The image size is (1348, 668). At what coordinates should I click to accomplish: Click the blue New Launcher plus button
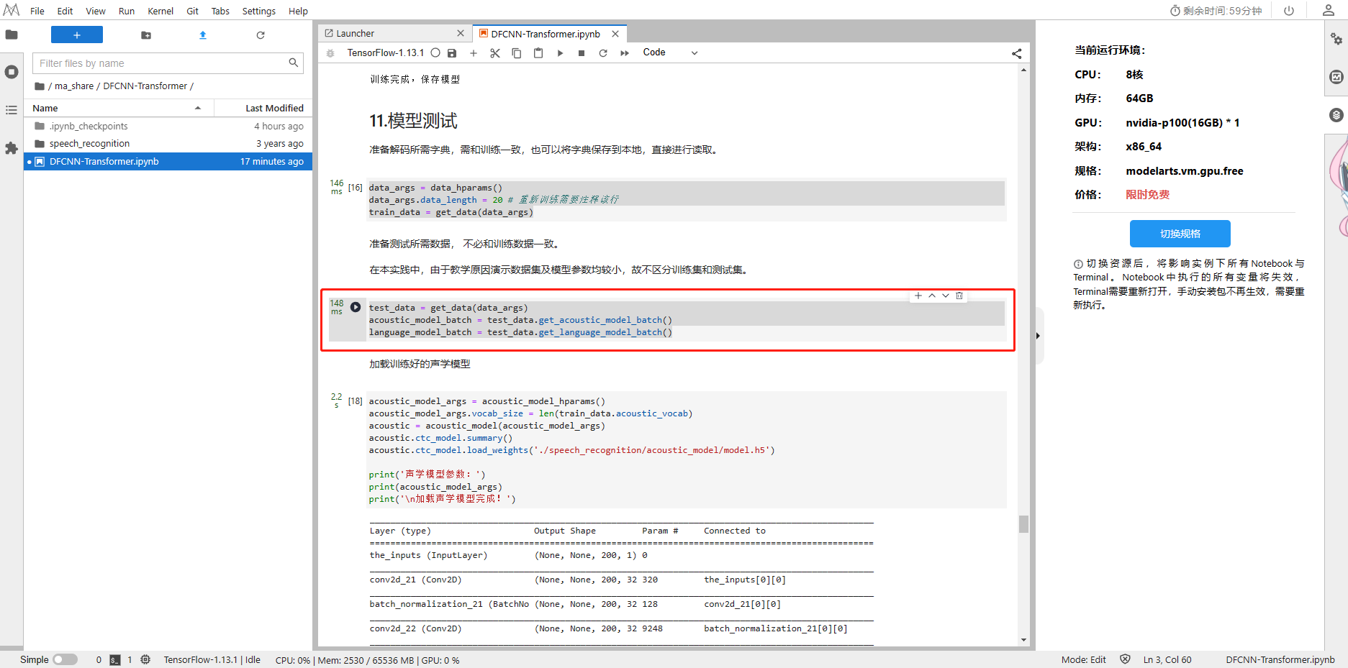(x=77, y=35)
